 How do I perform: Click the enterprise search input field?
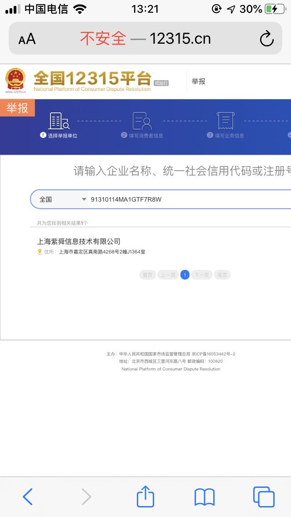point(190,199)
